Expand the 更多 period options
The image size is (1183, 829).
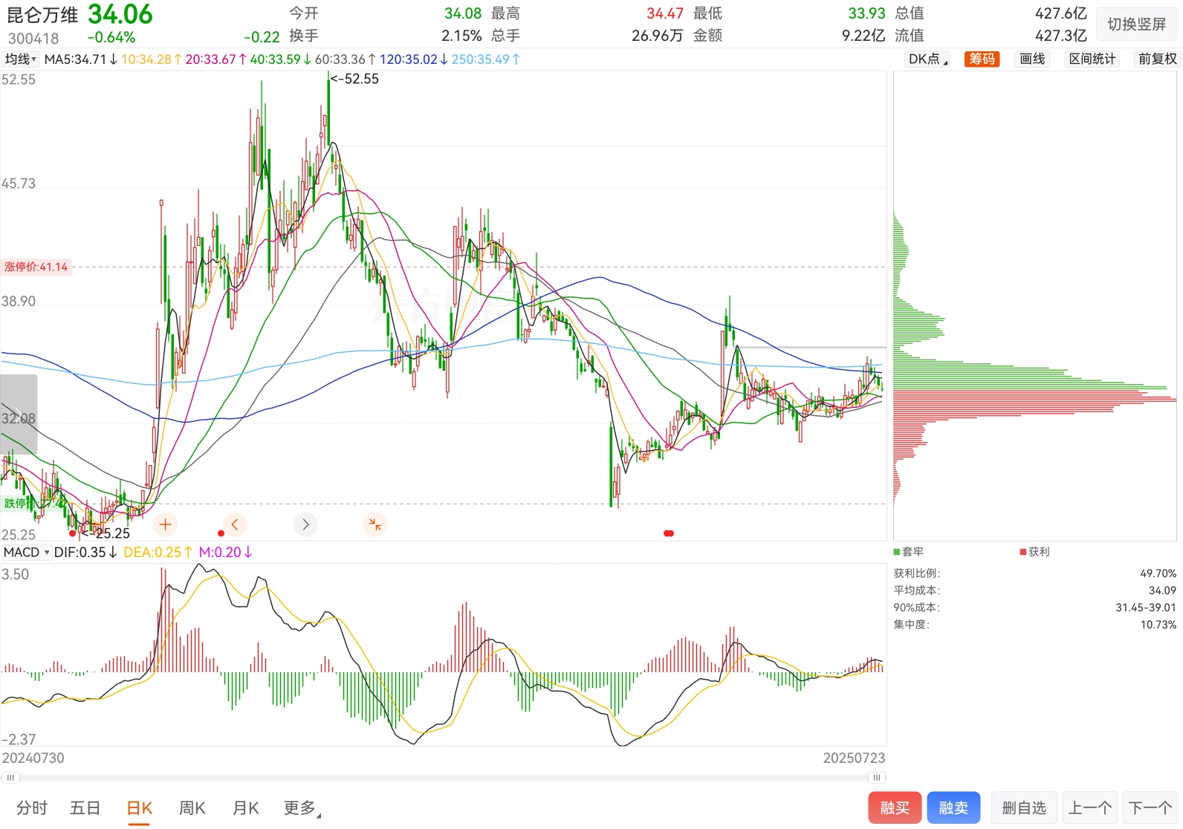[302, 807]
